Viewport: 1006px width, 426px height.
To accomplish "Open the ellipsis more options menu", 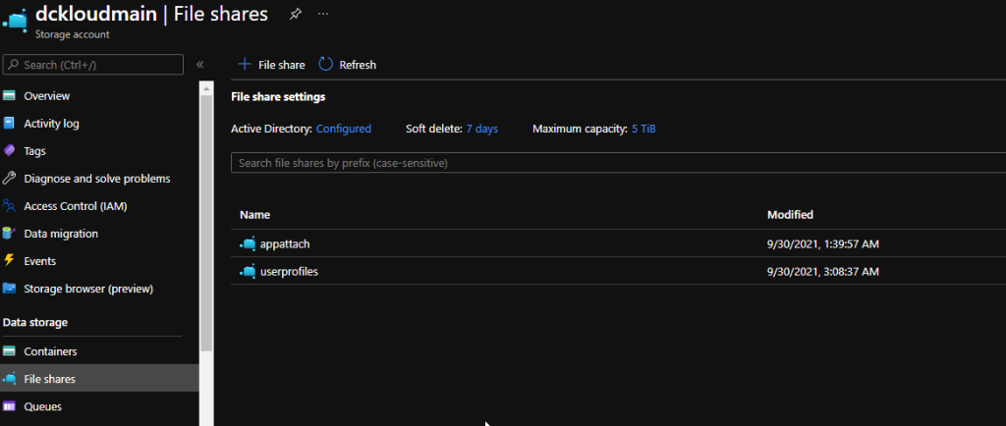I will (x=323, y=14).
